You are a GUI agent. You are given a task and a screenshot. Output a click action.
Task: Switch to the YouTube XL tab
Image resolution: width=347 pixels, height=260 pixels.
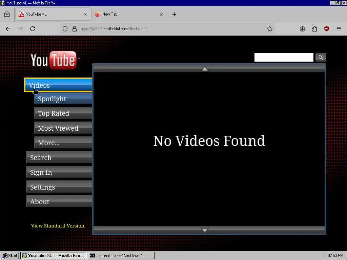click(53, 14)
